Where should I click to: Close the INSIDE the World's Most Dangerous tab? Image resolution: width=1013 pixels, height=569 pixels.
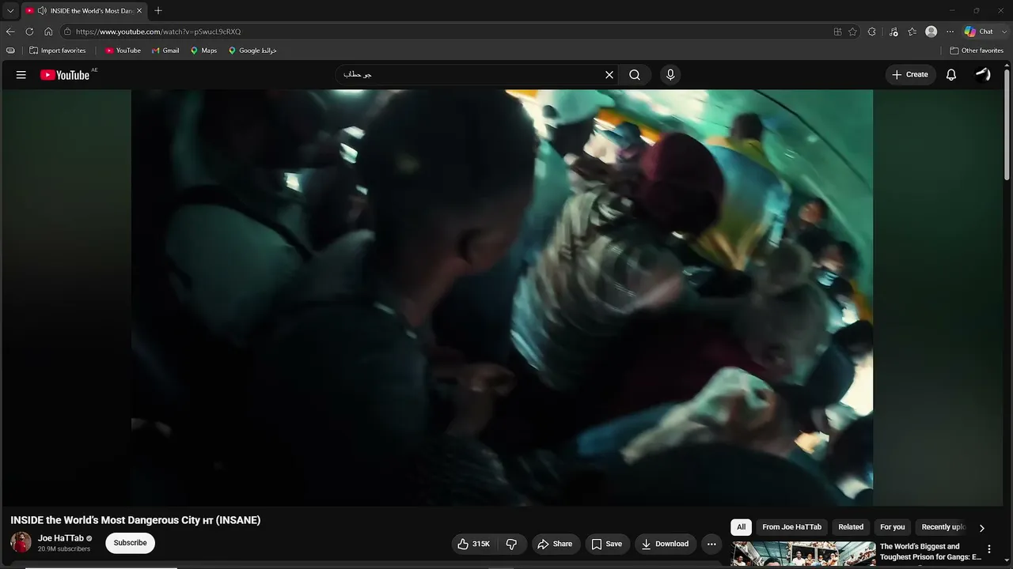pyautogui.click(x=139, y=11)
